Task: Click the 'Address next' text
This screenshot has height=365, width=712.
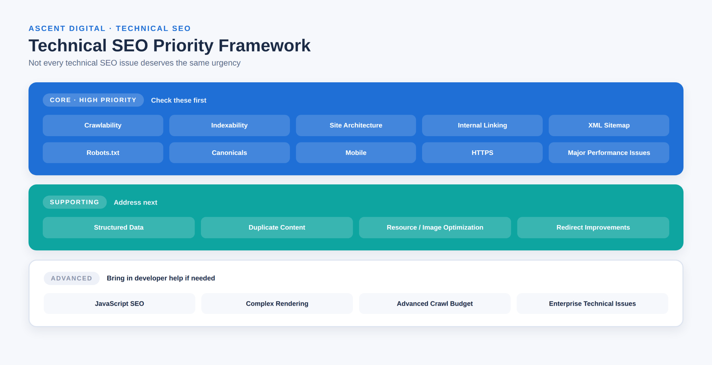Action: (136, 202)
